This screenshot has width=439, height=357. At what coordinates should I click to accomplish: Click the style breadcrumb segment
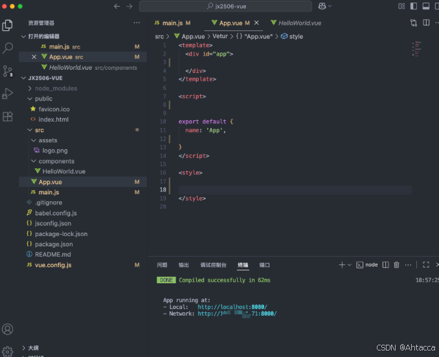[x=292, y=36]
